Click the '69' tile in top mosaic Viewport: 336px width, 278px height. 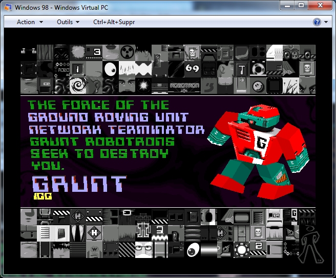tap(193, 69)
